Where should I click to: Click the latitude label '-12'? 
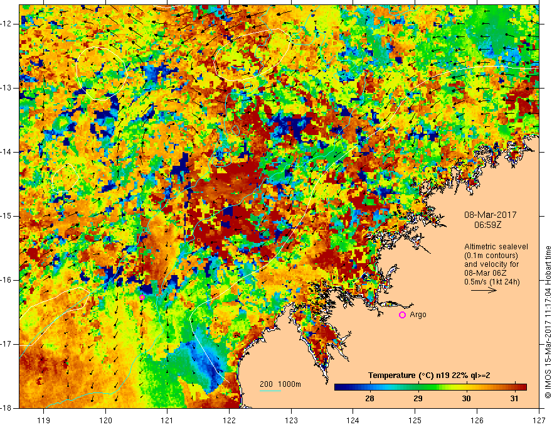(6, 24)
